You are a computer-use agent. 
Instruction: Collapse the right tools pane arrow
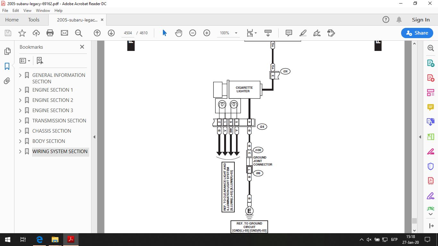(x=420, y=137)
